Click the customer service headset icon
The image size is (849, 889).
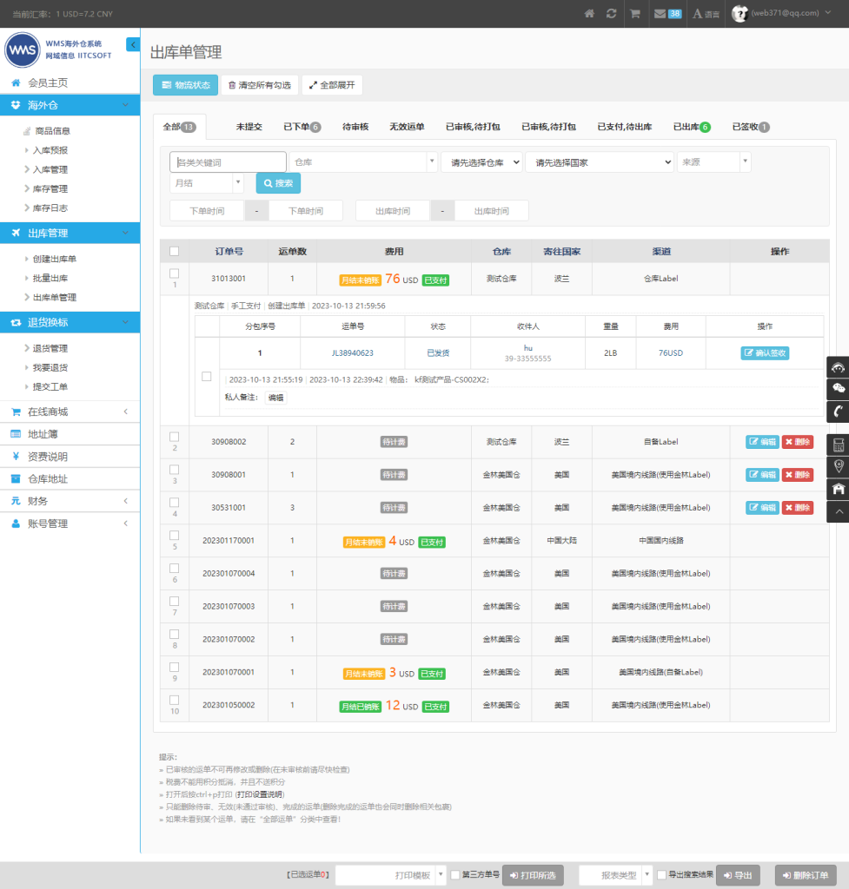point(838,366)
